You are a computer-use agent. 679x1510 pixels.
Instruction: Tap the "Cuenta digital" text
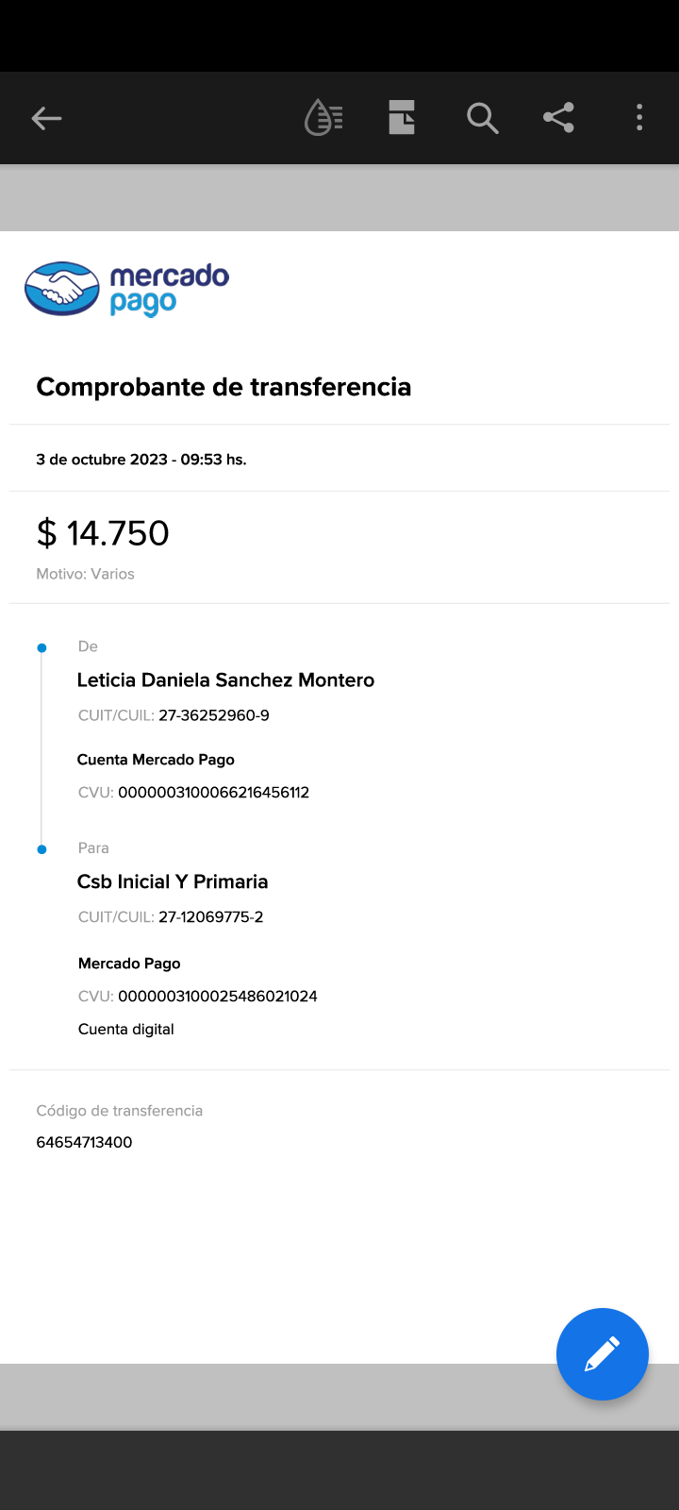click(x=126, y=1030)
